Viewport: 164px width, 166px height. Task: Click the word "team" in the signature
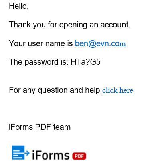[62, 127]
